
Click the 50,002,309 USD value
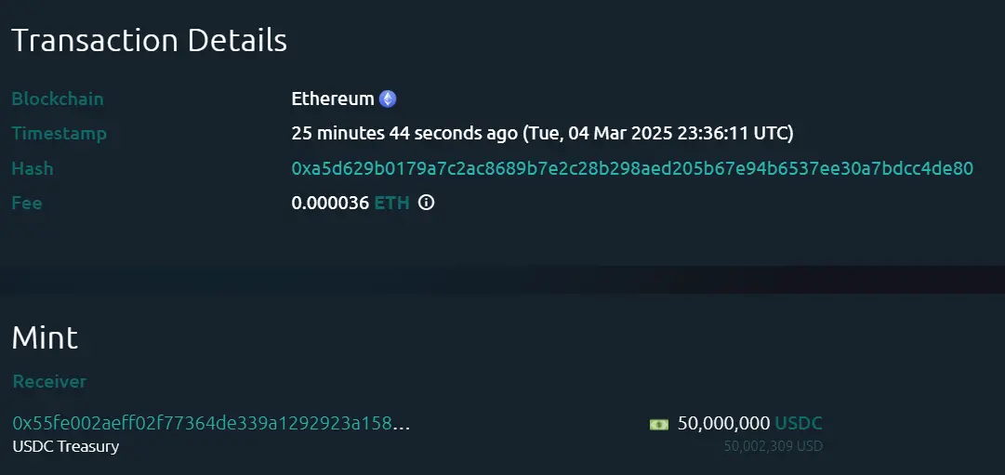coord(774,446)
